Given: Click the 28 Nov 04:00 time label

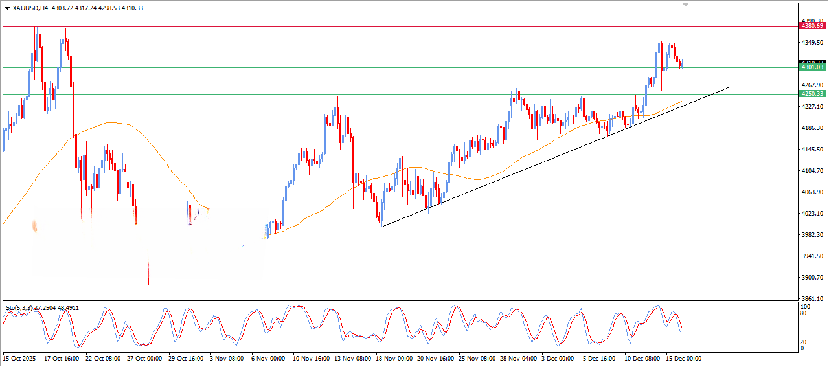Looking at the screenshot, I should click(x=517, y=358).
